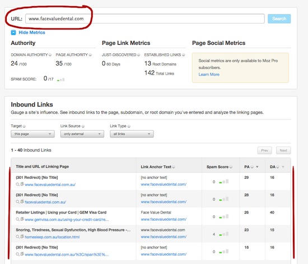The image size is (308, 264).
Task: Click the '142 Total Links' value
Action: pyautogui.click(x=159, y=73)
